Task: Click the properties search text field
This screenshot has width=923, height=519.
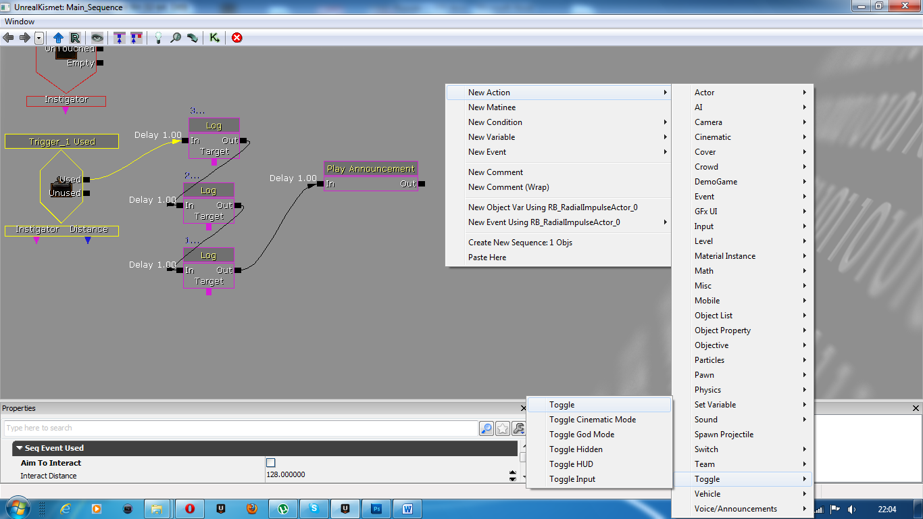Action: (241, 428)
